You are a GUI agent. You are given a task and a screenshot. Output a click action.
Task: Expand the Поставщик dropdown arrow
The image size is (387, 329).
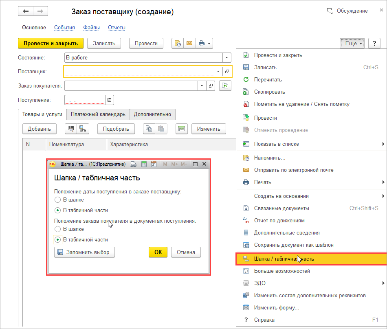(x=218, y=72)
